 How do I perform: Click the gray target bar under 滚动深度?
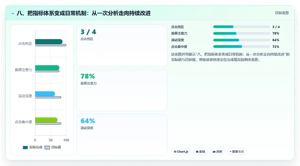click(48, 97)
